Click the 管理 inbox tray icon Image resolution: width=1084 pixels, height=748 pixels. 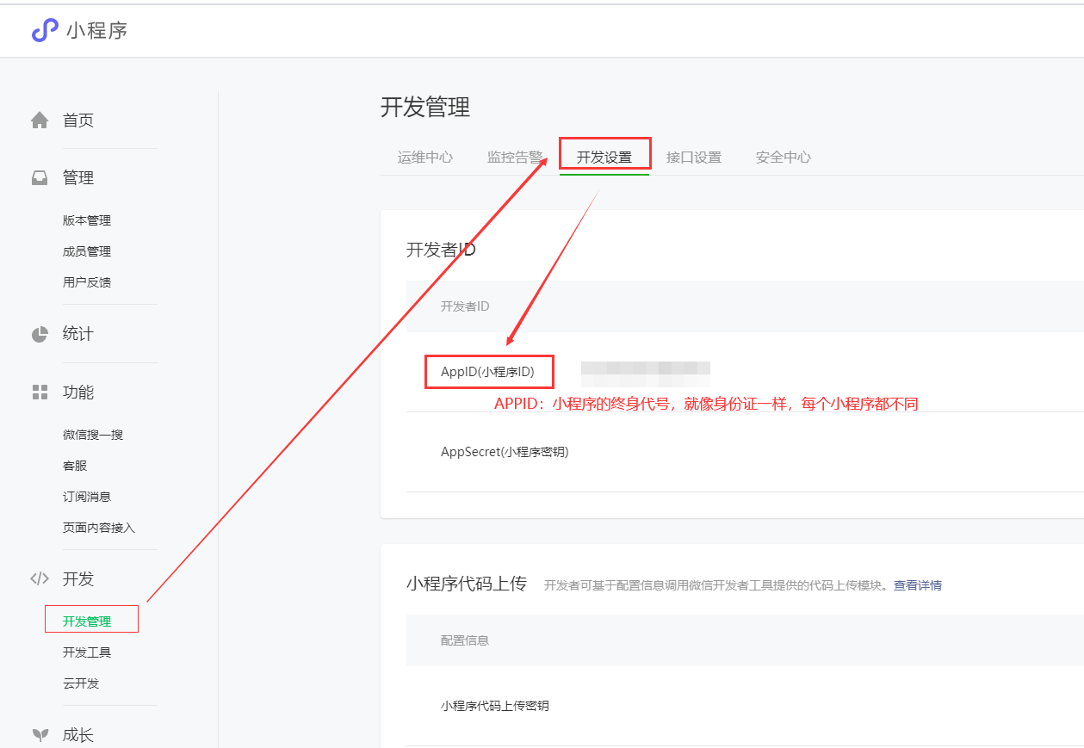tap(40, 178)
